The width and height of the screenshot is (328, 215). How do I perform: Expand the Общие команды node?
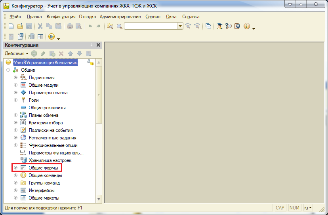(16, 175)
